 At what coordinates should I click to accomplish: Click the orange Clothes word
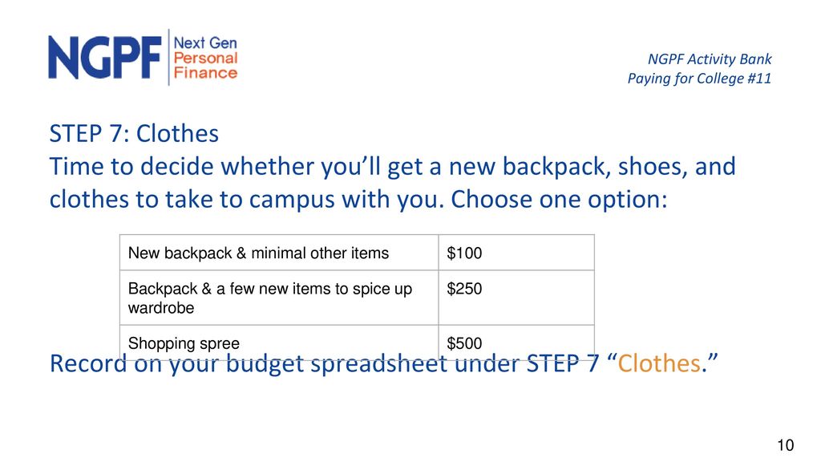[x=659, y=363]
